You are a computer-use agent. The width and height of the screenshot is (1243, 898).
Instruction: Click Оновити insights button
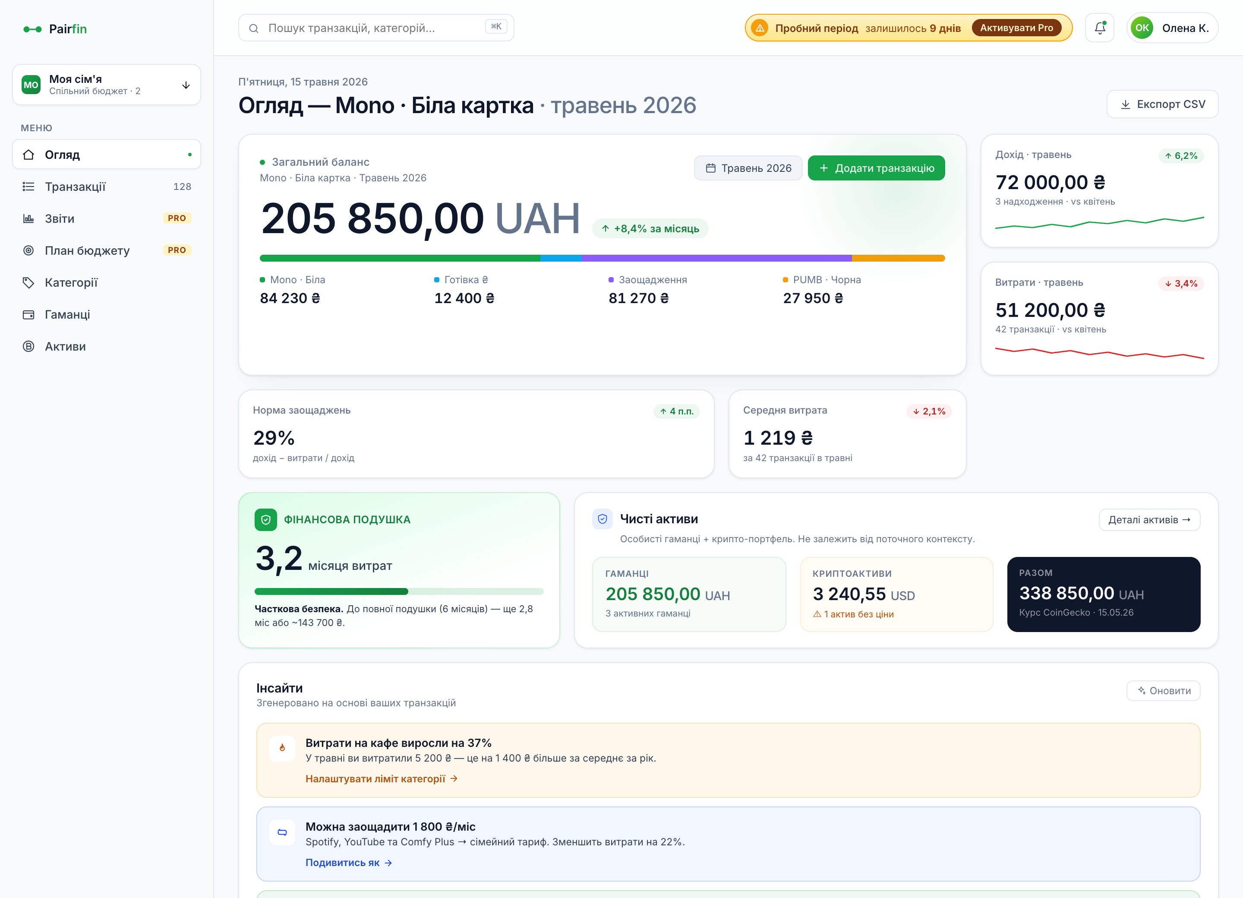[1164, 691]
